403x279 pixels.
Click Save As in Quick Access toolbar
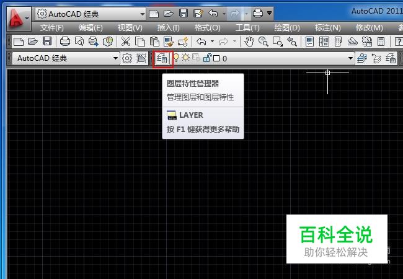(198, 14)
